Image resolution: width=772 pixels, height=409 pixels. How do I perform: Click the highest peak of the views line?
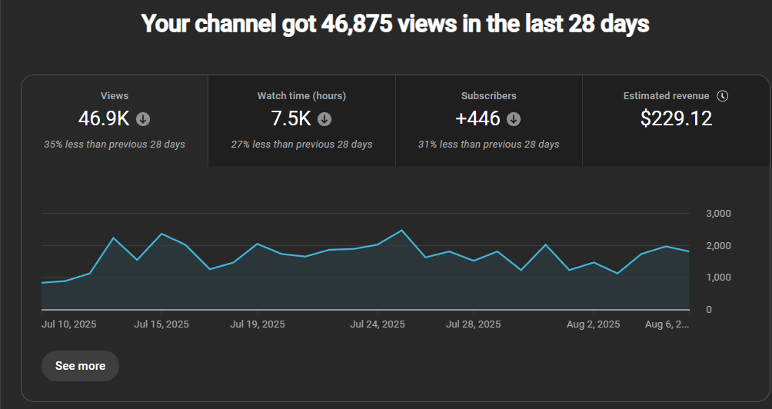(401, 231)
